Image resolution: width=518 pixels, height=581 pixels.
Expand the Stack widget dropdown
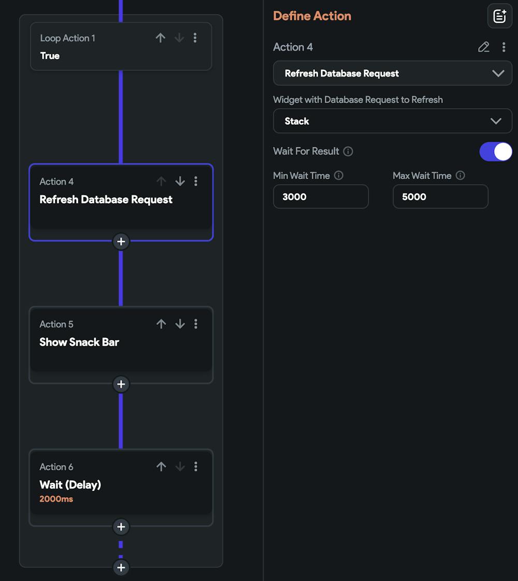392,121
